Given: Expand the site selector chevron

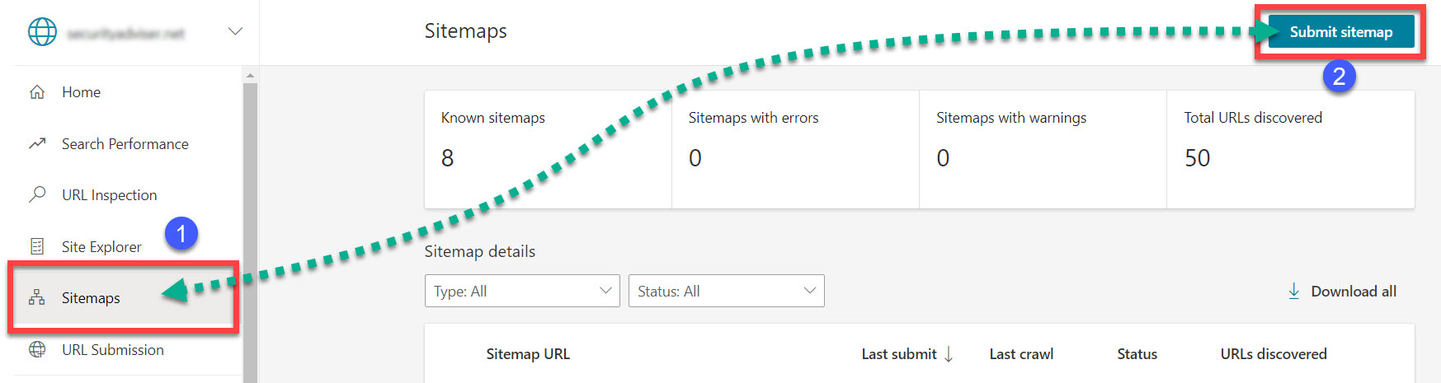Looking at the screenshot, I should 235,31.
